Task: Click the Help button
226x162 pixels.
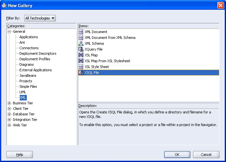Action: coord(20,155)
